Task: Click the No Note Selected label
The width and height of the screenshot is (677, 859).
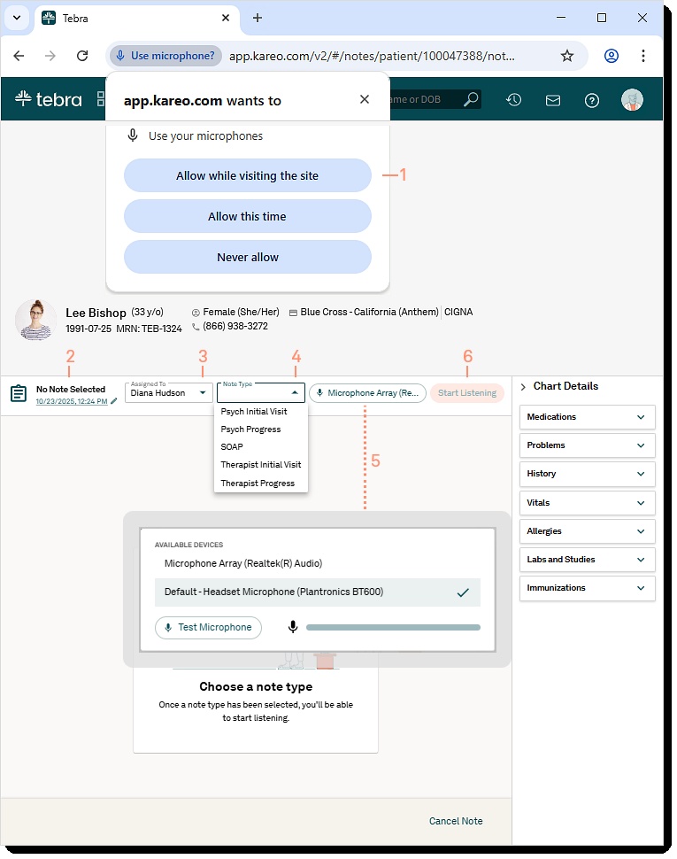Action: pyautogui.click(x=71, y=389)
